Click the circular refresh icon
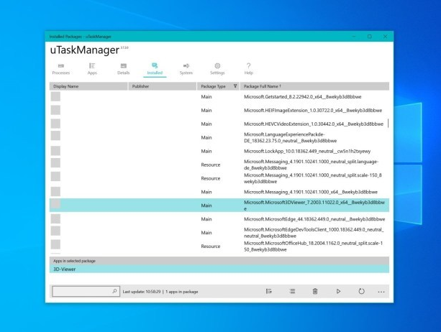This screenshot has height=332, width=441. 361,291
